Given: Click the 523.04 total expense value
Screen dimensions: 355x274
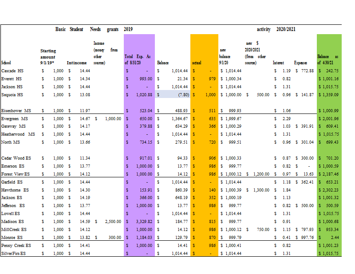Looking at the screenshot, I should [x=146, y=111].
